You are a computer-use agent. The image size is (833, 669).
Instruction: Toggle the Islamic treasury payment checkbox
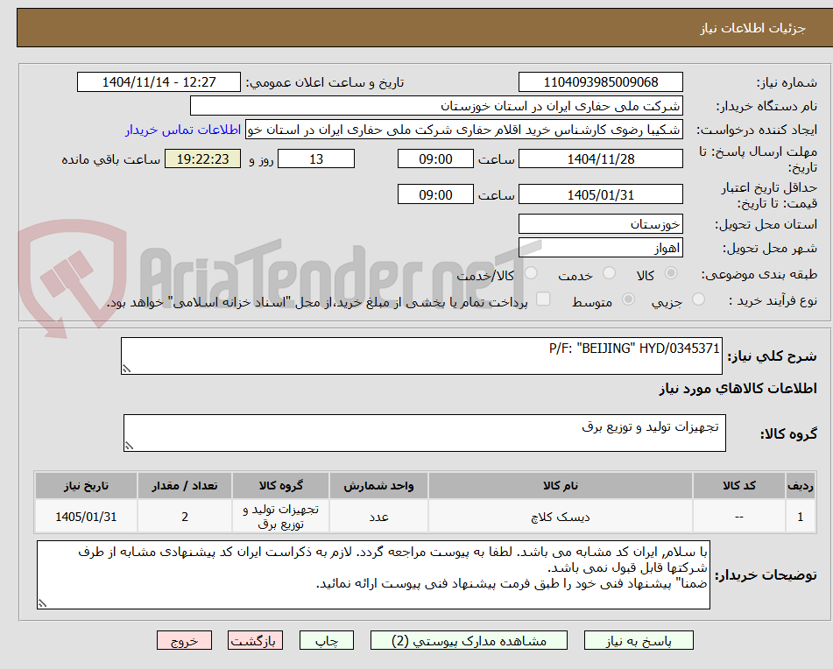coord(543,299)
